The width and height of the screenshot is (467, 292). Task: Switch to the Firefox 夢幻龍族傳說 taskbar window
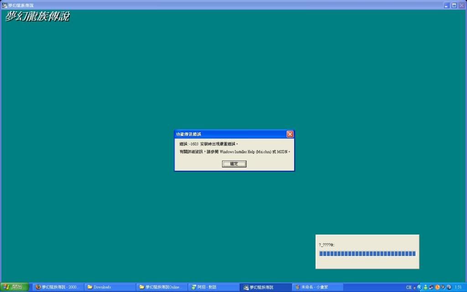[x=58, y=287]
